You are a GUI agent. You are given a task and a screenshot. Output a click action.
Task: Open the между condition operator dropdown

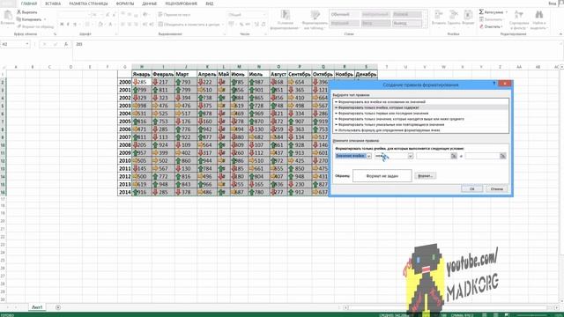pyautogui.click(x=410, y=156)
